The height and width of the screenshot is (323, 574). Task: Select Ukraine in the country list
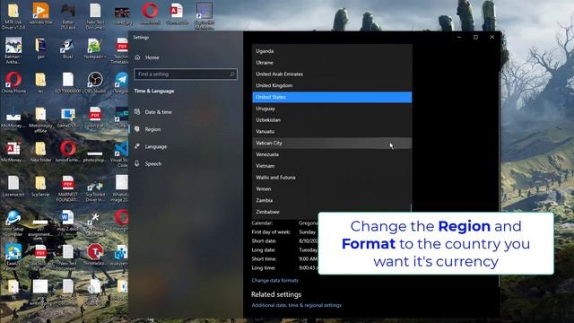332,62
